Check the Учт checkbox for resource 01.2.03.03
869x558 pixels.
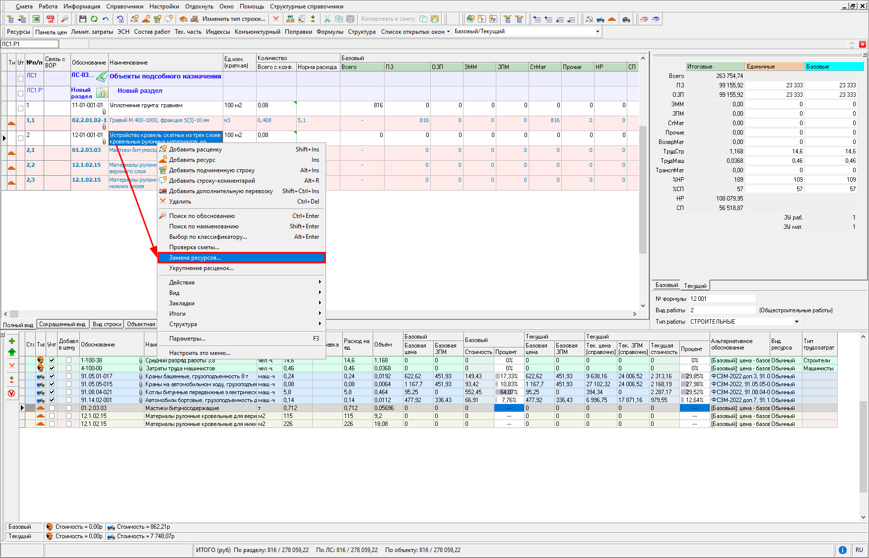(x=52, y=408)
